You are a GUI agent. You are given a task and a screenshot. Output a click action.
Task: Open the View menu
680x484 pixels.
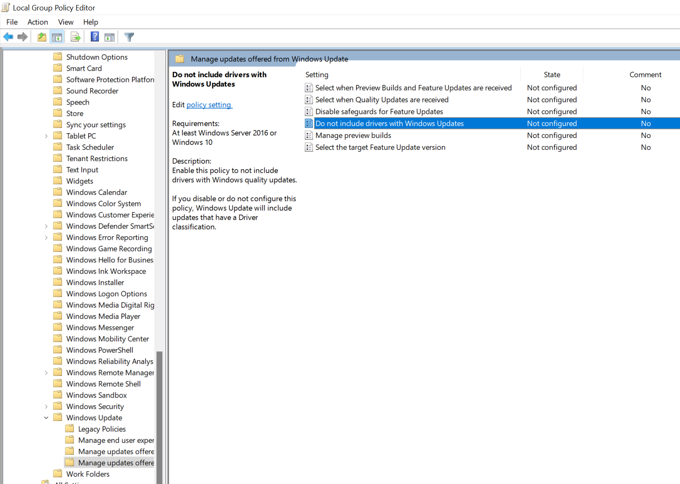pyautogui.click(x=65, y=22)
